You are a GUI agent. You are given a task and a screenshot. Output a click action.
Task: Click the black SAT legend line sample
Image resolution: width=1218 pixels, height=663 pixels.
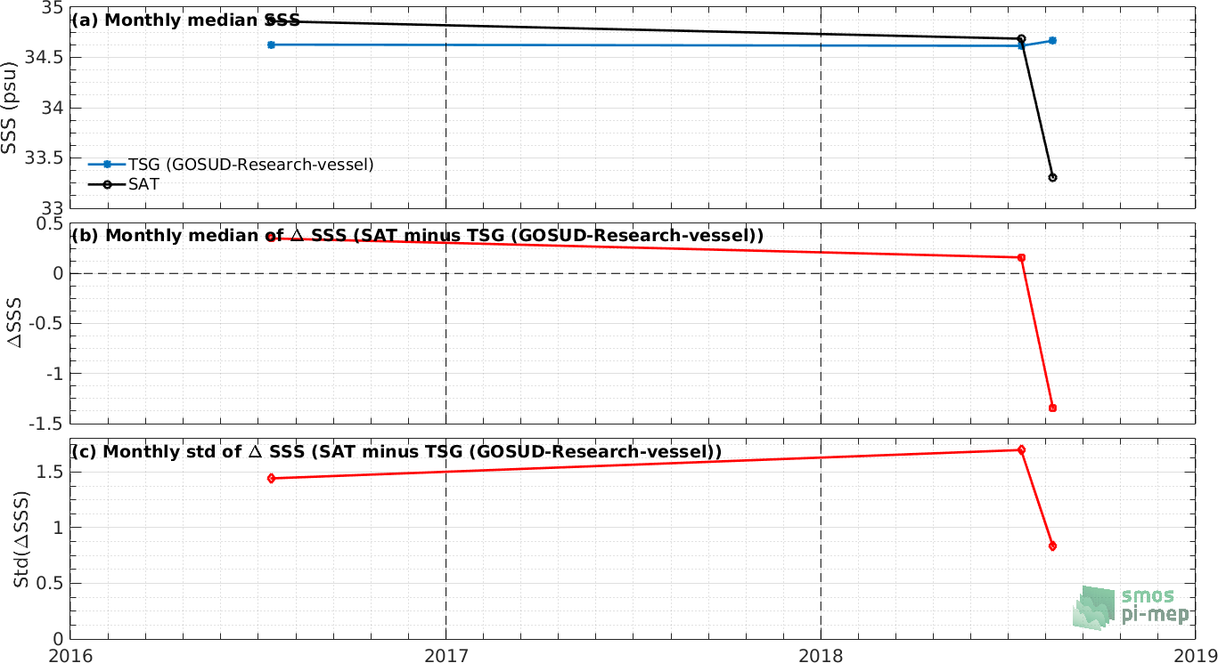coord(107,183)
